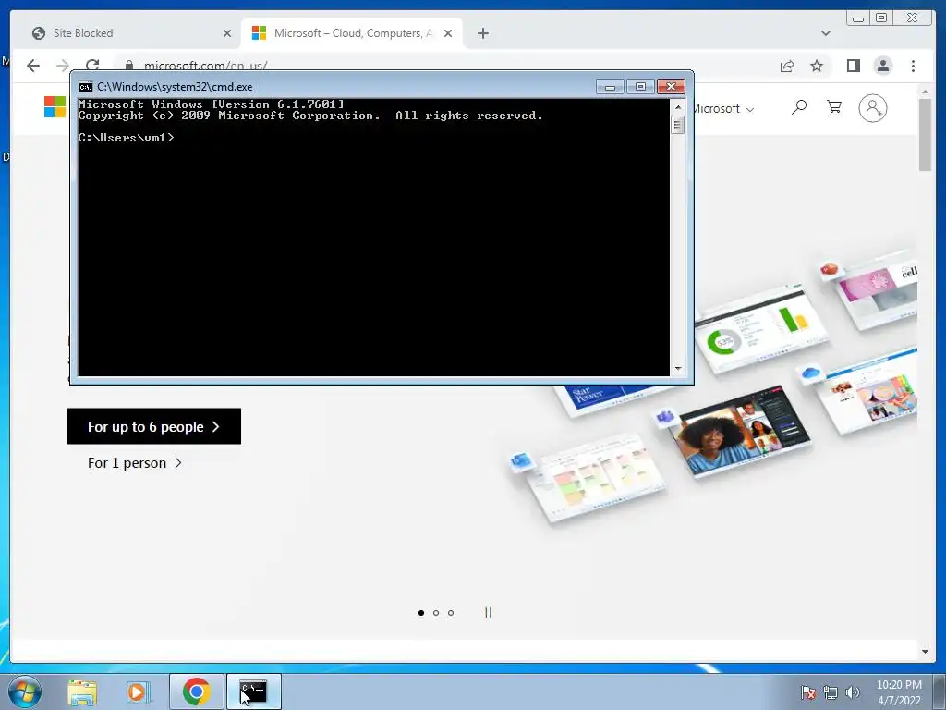Image resolution: width=946 pixels, height=710 pixels.
Task: Select the first carousel slide dot
Action: [421, 613]
